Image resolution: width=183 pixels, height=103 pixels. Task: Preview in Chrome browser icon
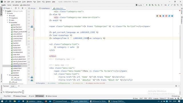click(x=157, y=16)
